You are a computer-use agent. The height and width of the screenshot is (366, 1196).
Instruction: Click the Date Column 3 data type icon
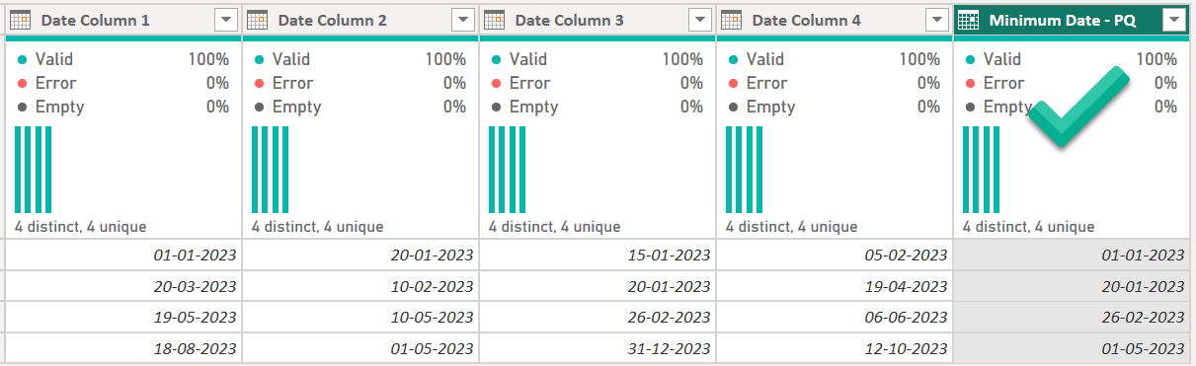(494, 20)
